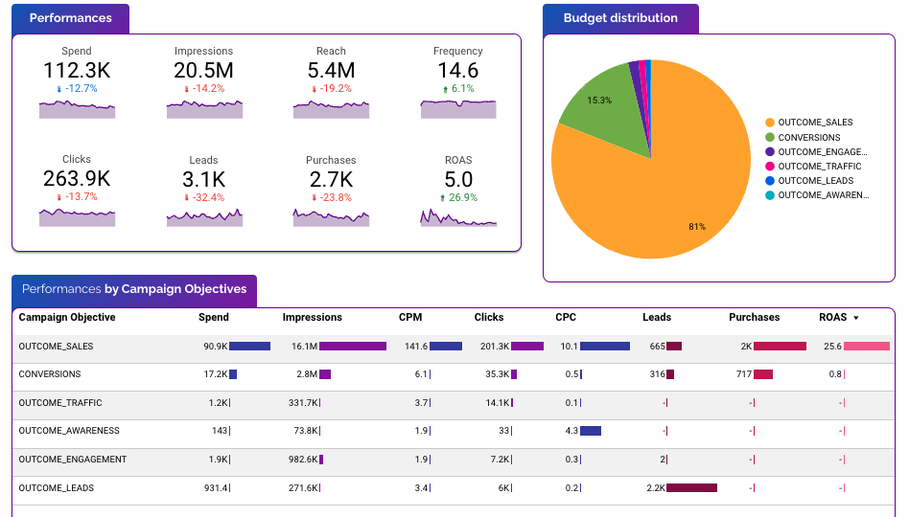Open the Performances tab header
909x517 pixels.
coord(70,18)
